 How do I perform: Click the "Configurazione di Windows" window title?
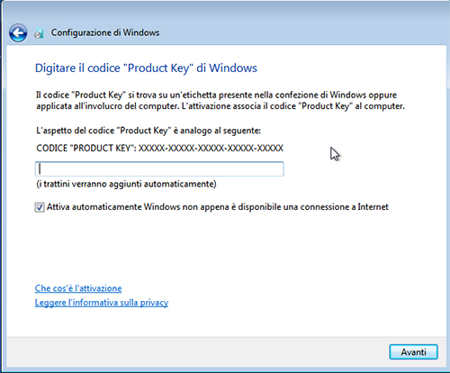(105, 32)
